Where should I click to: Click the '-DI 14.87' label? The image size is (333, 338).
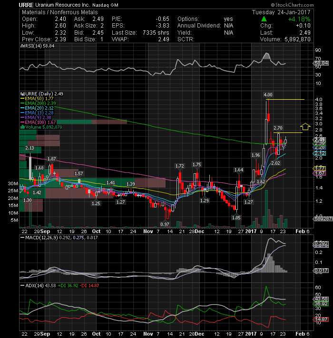point(89,285)
